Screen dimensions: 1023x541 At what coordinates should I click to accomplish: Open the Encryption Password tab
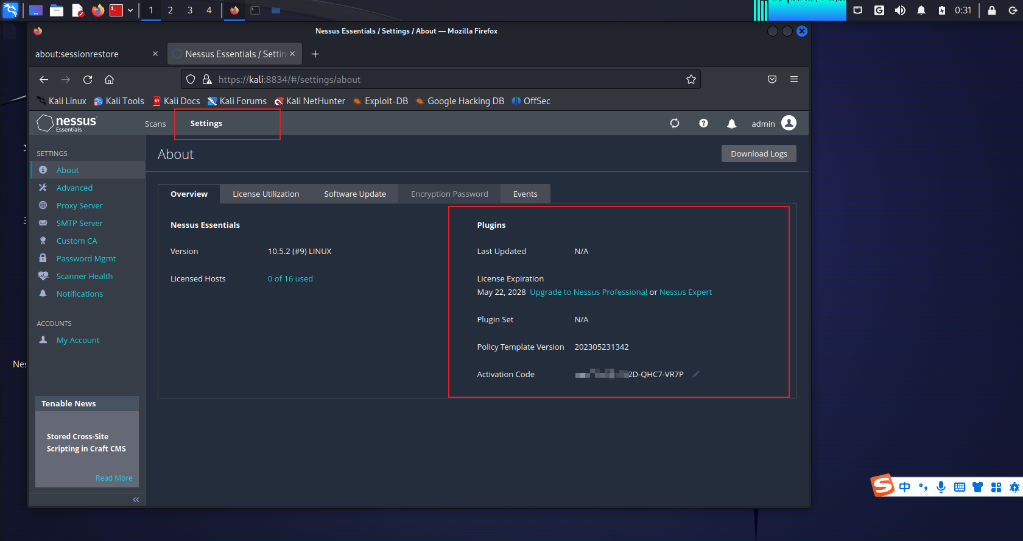click(x=449, y=194)
